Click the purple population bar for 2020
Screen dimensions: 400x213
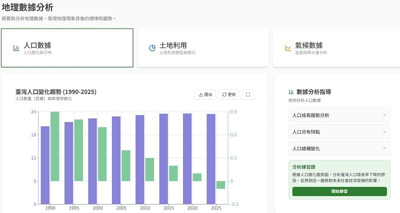(187, 158)
